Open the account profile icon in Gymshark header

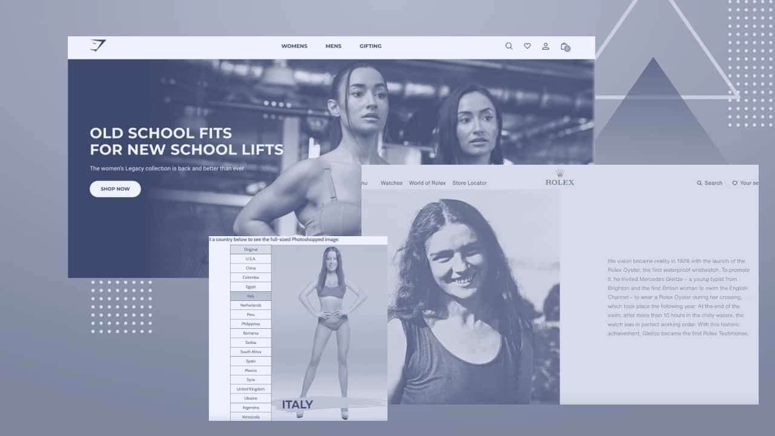pyautogui.click(x=546, y=46)
